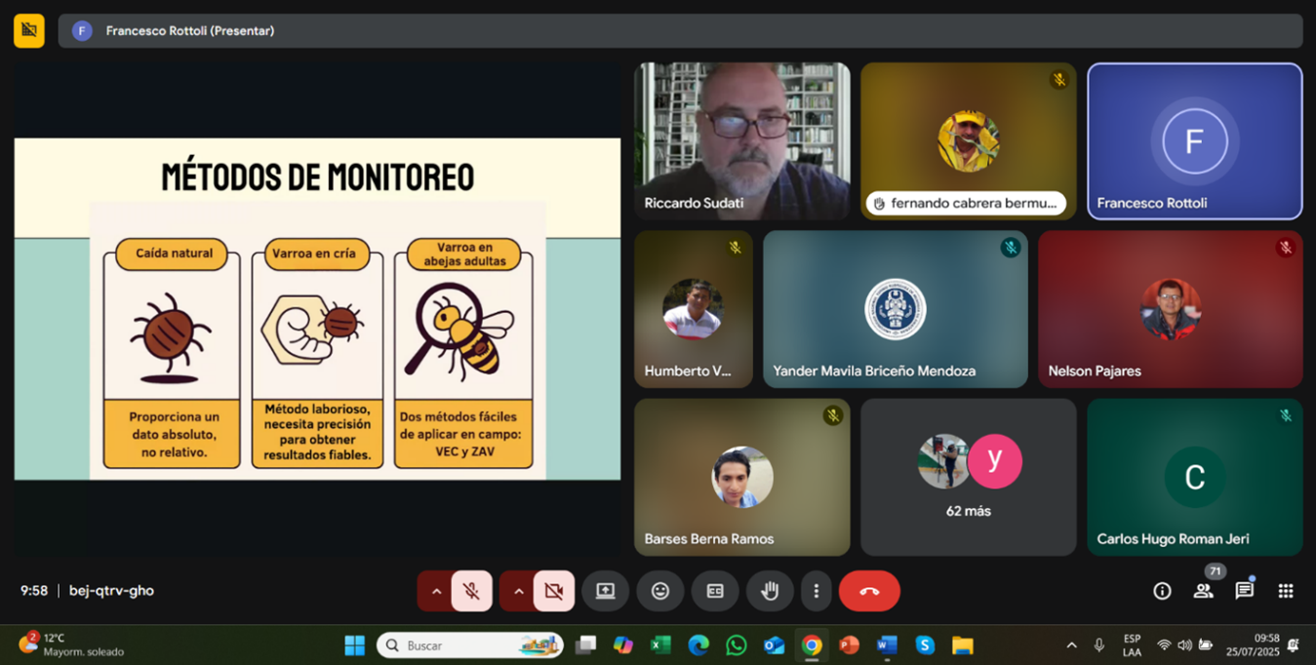Show the participants list
Viewport: 1316px width, 665px height.
pyautogui.click(x=1203, y=591)
